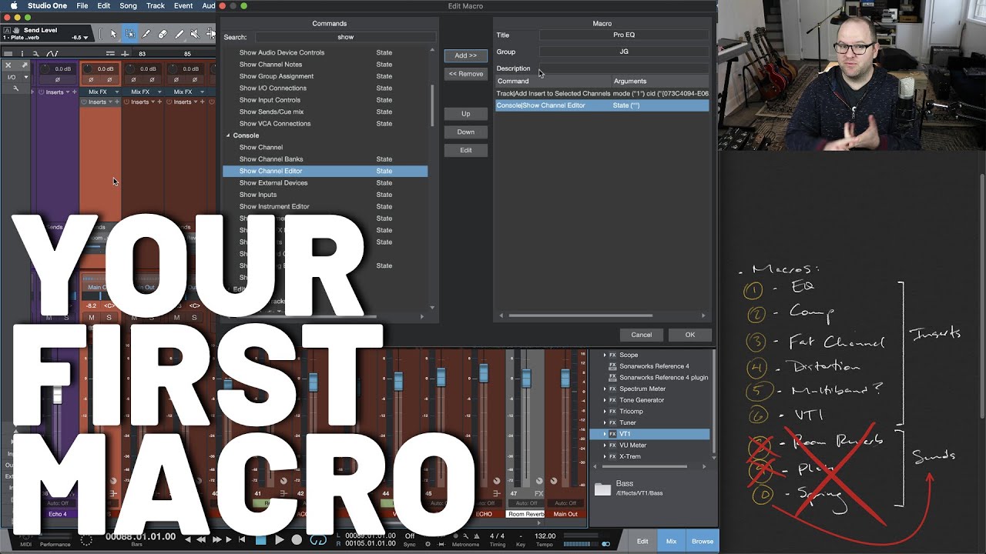The height and width of the screenshot is (554, 986).
Task: Click the Bass folder icon
Action: 602,489
